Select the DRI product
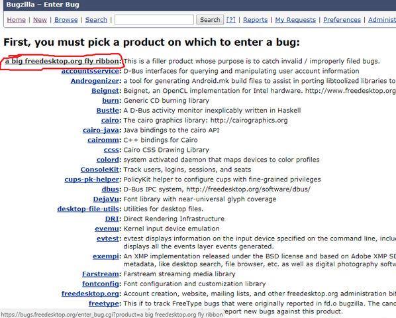 coord(112,219)
